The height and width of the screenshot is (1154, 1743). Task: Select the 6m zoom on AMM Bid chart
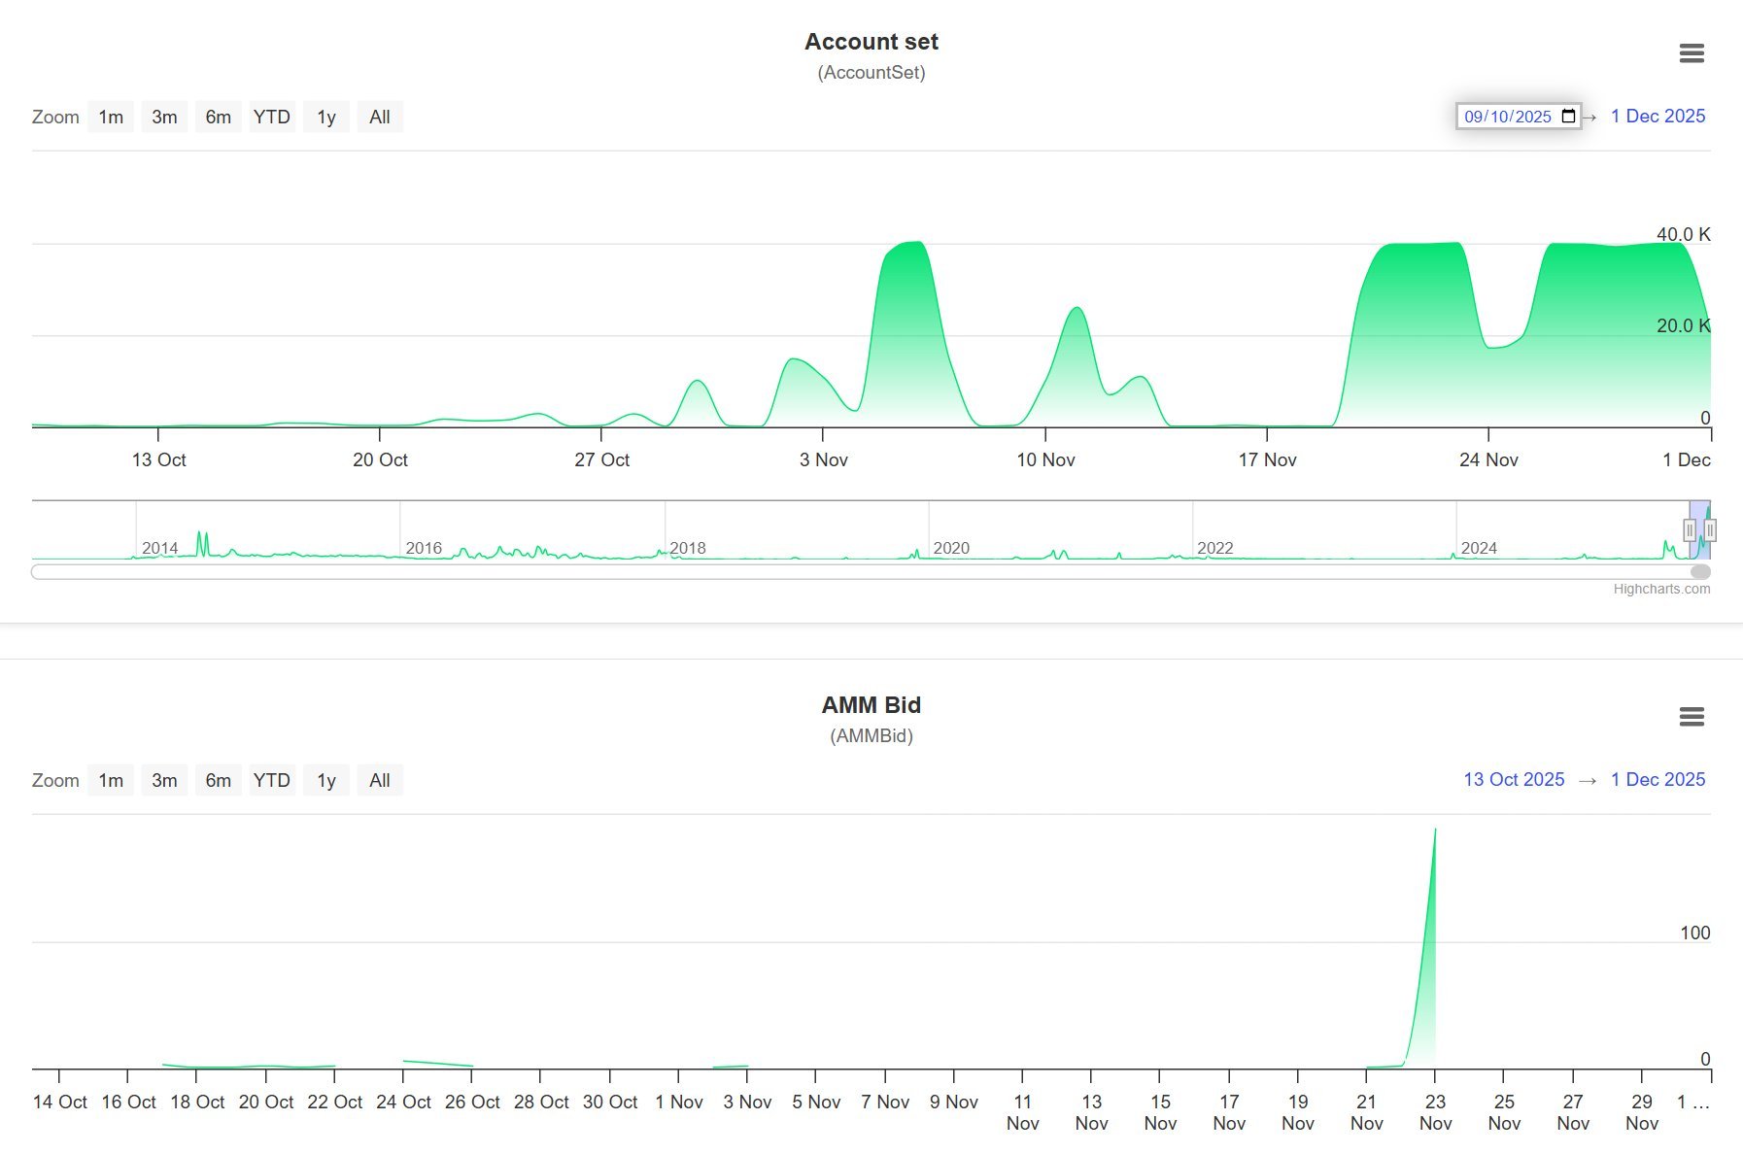click(218, 780)
